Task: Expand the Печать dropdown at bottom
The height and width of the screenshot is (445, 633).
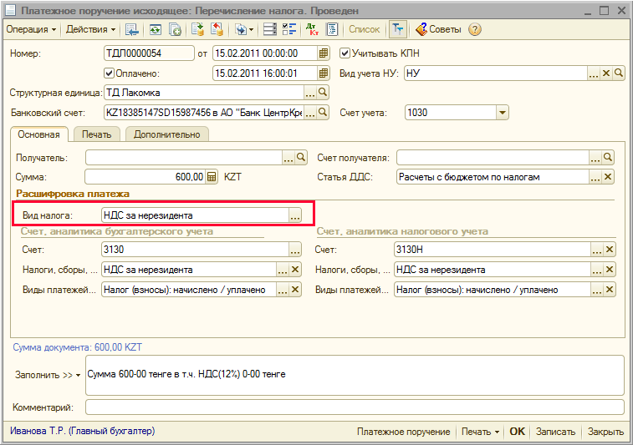Action: (x=481, y=432)
